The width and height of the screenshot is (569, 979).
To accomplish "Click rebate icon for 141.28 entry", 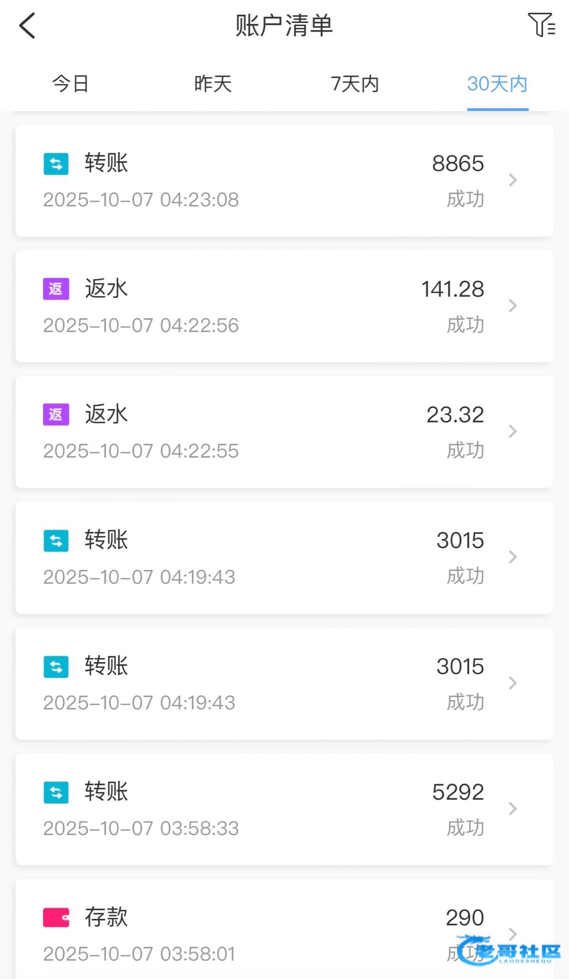I will [56, 289].
